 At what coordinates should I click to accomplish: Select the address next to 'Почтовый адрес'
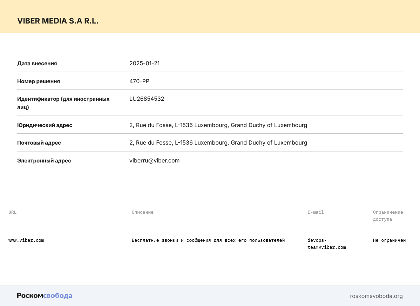point(218,143)
